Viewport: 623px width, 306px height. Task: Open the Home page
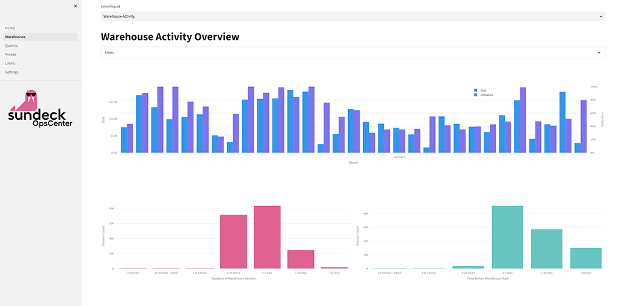point(10,28)
